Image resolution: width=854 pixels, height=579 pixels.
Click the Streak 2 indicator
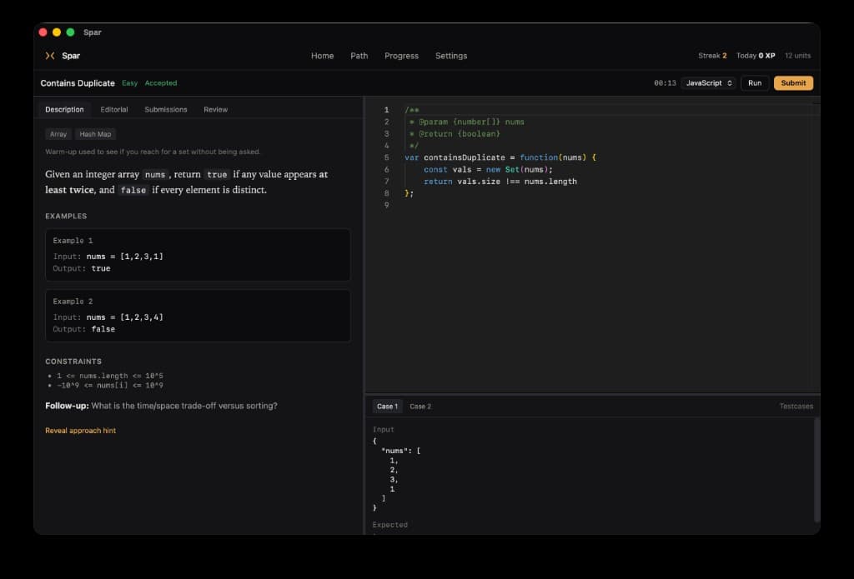tap(712, 56)
